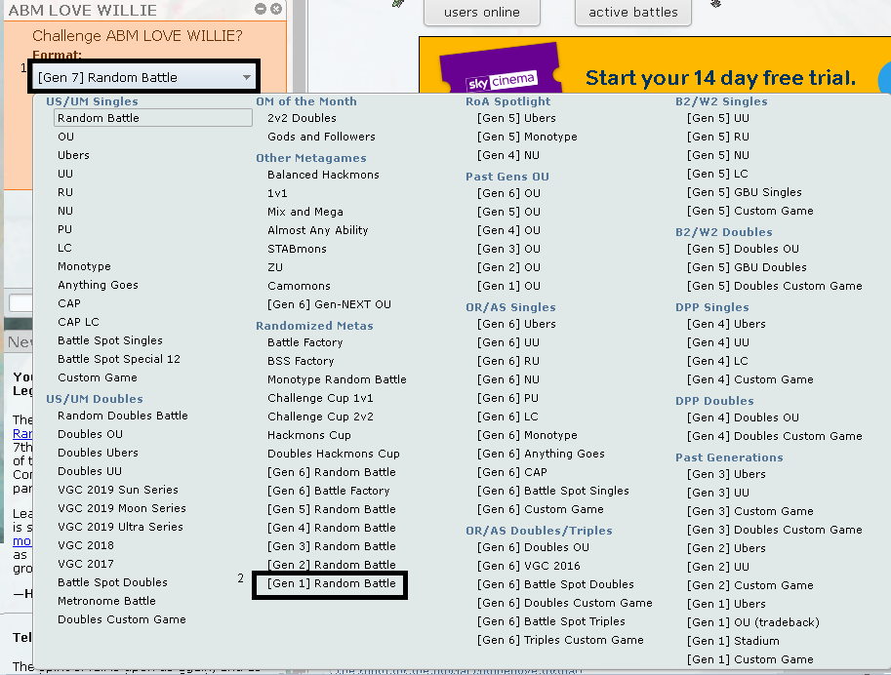Select the RU format under US/UM Singles
The width and height of the screenshot is (891, 675).
tap(65, 192)
